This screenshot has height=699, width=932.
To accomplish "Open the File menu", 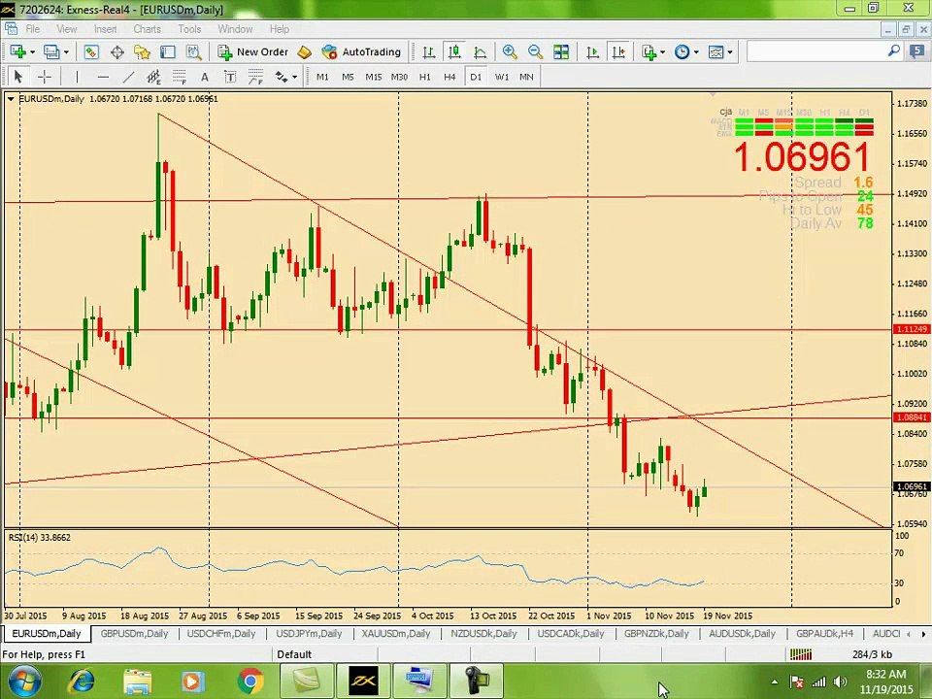I will [33, 28].
